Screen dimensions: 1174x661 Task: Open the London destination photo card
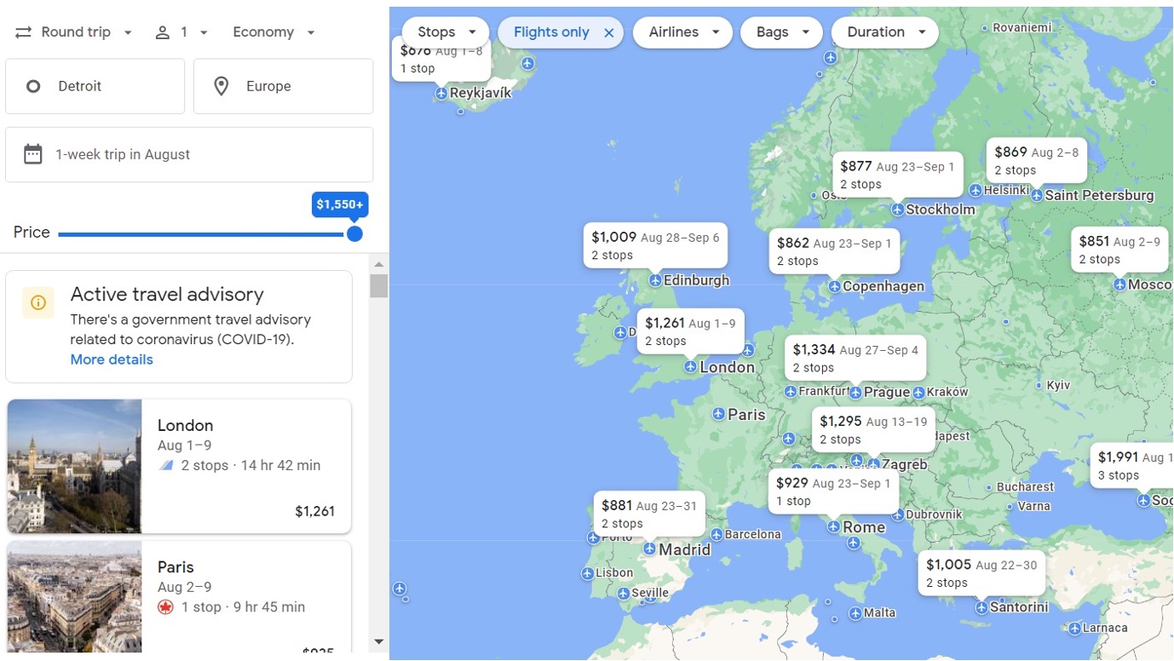(179, 466)
